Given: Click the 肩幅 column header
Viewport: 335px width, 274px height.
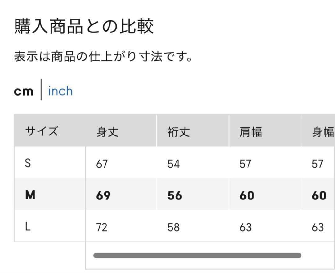Looking at the screenshot, I should (x=251, y=132).
